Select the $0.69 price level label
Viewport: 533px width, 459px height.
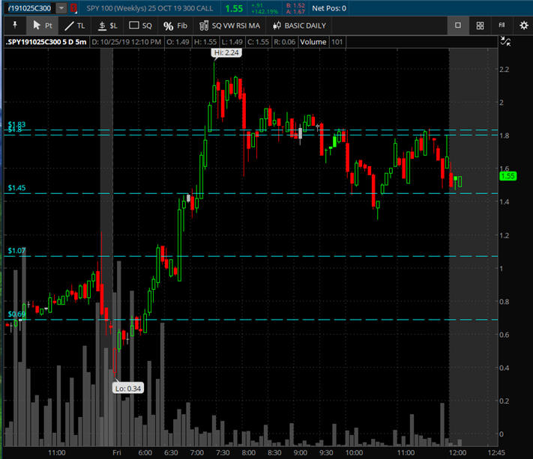point(16,314)
